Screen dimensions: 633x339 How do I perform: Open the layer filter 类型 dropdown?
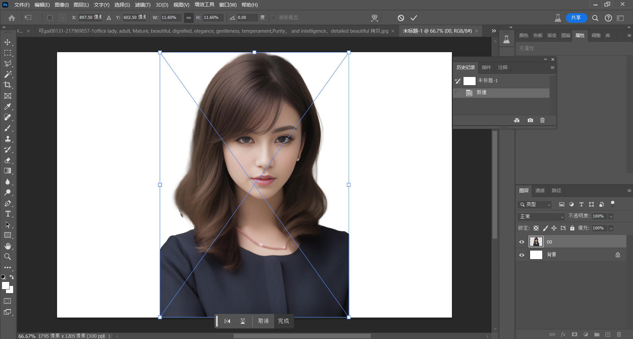point(534,205)
